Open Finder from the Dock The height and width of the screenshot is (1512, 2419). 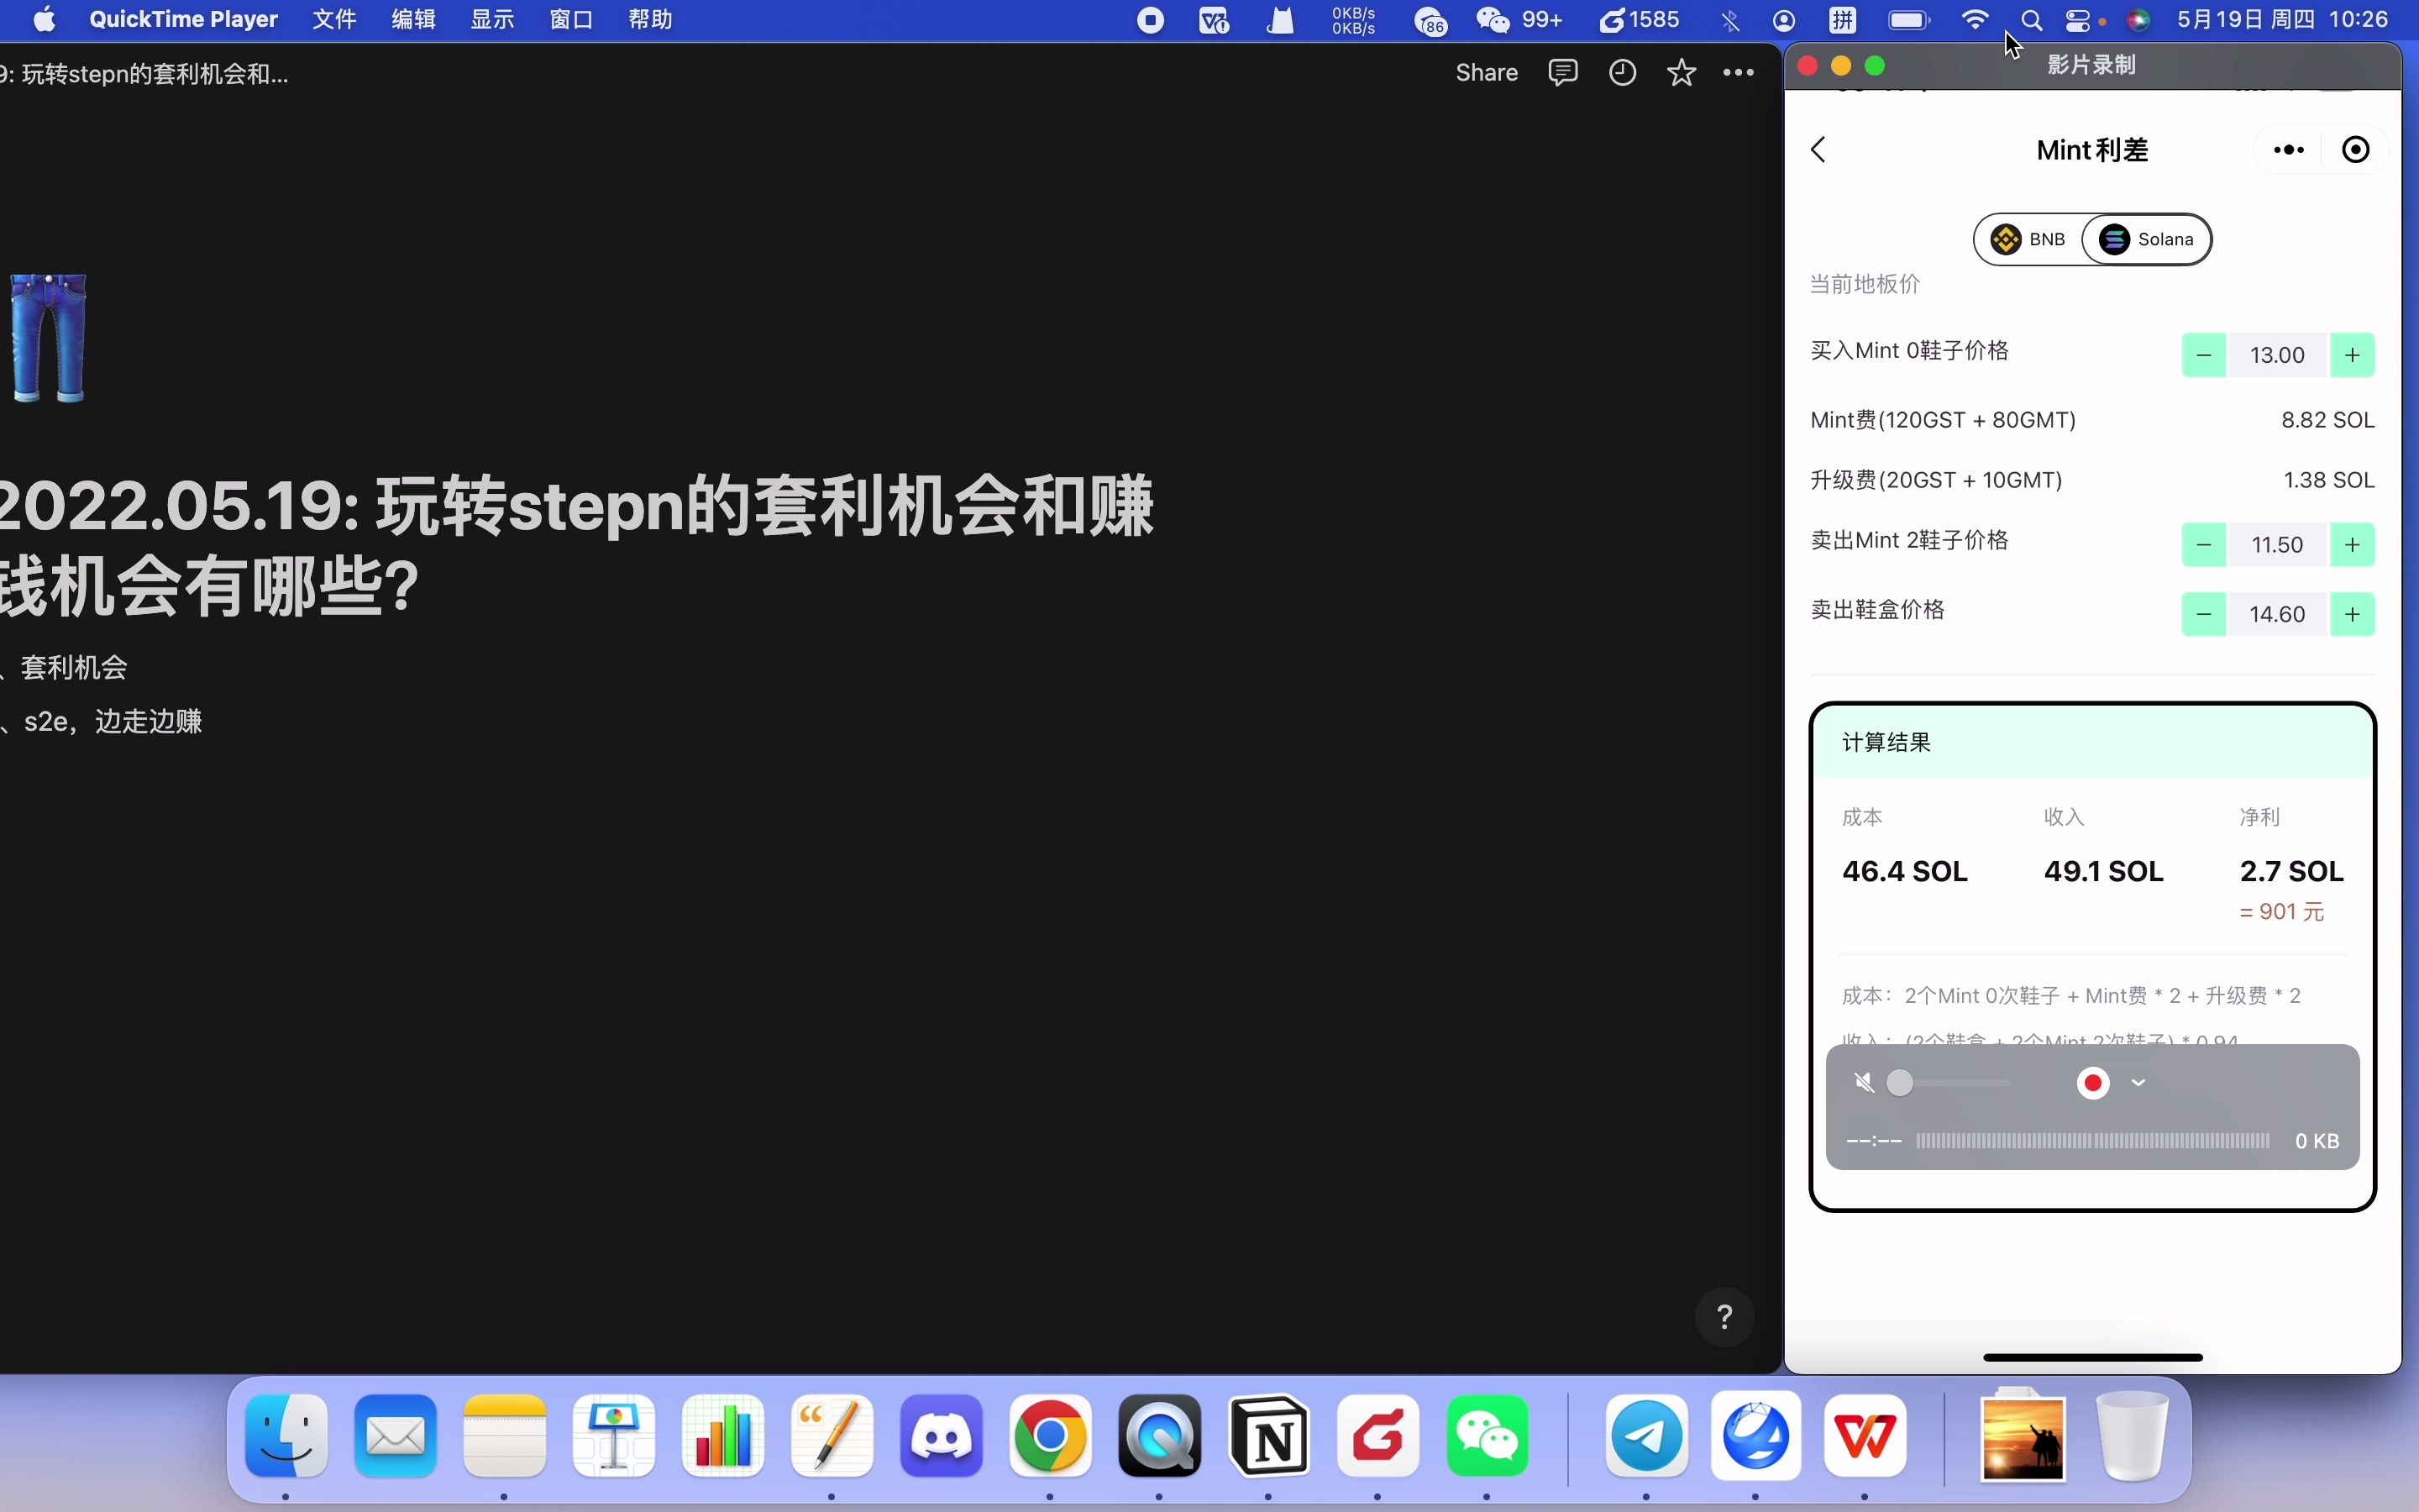click(x=286, y=1437)
